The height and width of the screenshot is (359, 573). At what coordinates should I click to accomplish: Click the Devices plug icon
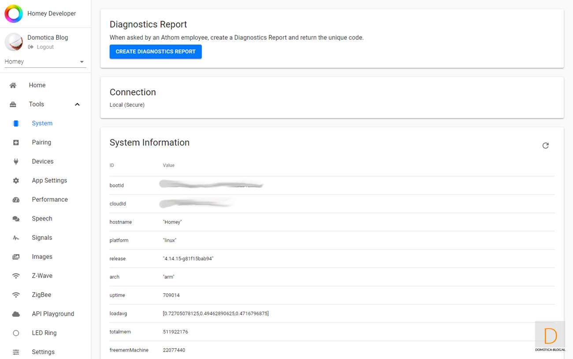click(x=16, y=161)
